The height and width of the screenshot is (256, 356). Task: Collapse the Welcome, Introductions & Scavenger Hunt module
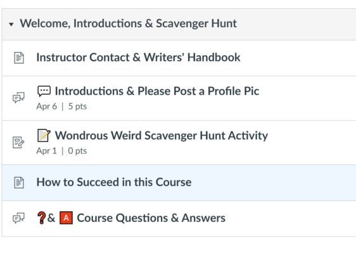tap(11, 24)
